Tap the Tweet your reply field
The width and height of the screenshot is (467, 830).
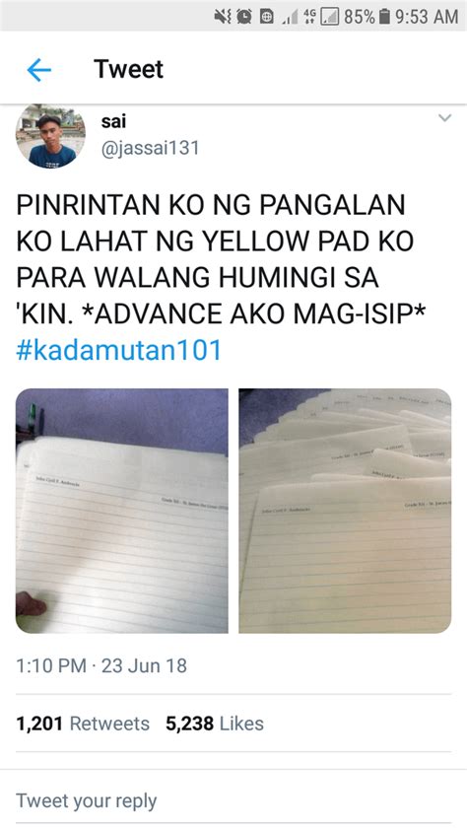[x=233, y=800]
